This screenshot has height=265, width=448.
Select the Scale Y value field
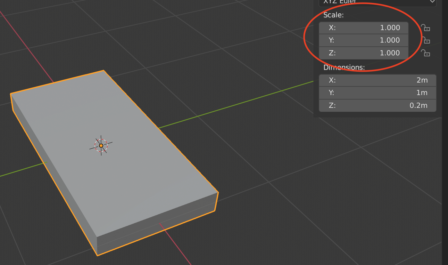[x=364, y=40]
